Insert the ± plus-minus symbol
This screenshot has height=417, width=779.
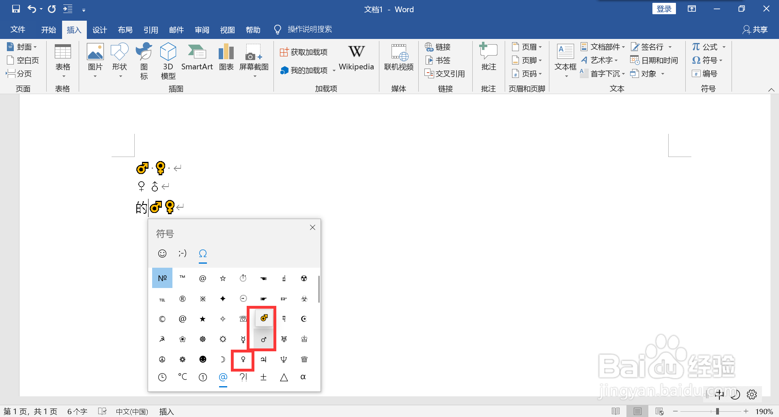tap(263, 377)
